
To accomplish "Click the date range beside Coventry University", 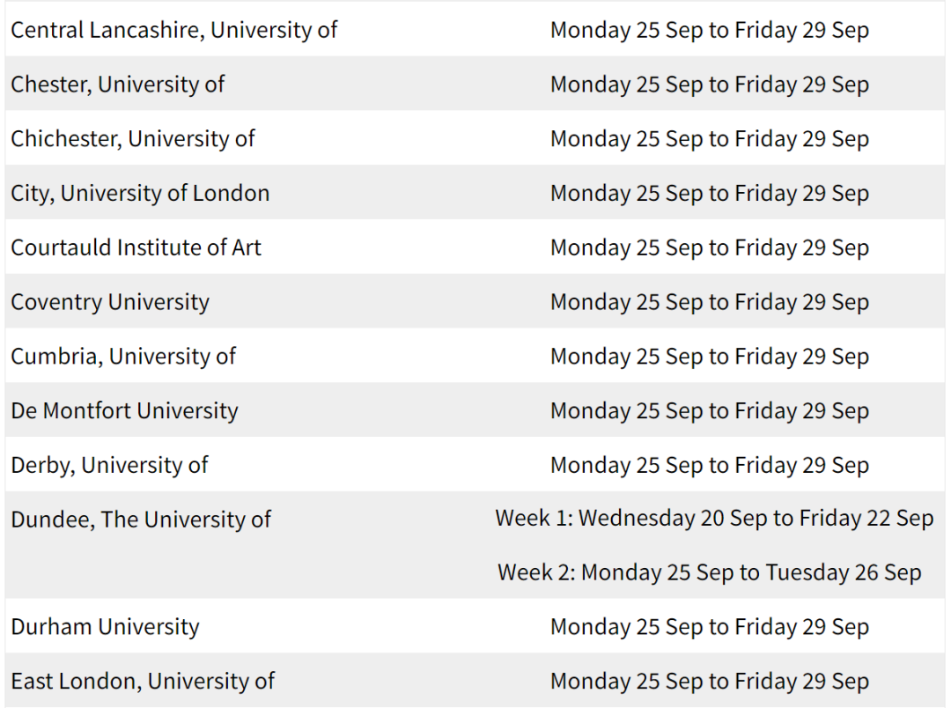I will point(709,302).
